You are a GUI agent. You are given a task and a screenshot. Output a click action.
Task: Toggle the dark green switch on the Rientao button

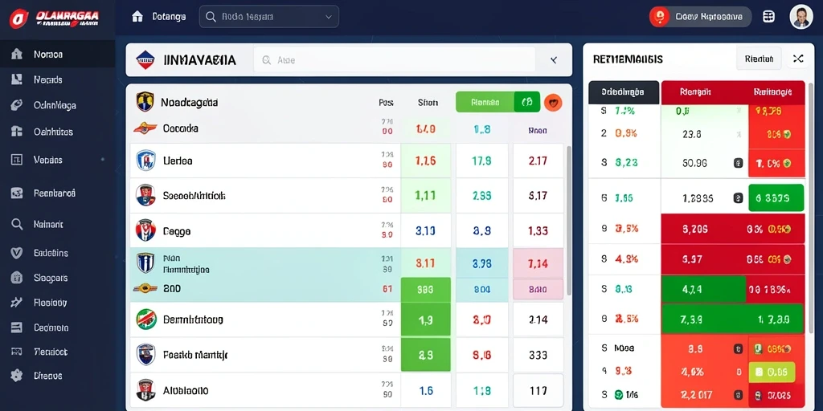[527, 102]
